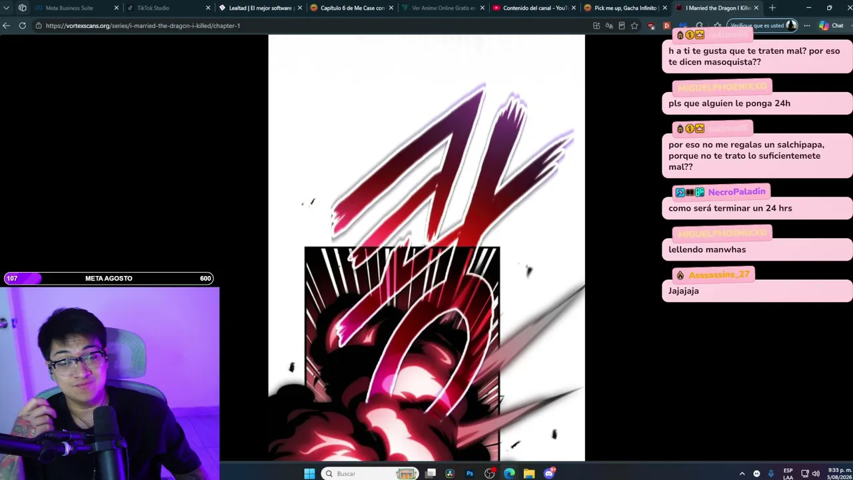Open the volume control in the system tray
This screenshot has height=480, width=853.
click(816, 473)
